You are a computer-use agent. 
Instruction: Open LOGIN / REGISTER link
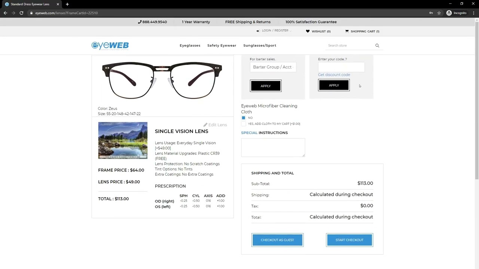tap(275, 31)
